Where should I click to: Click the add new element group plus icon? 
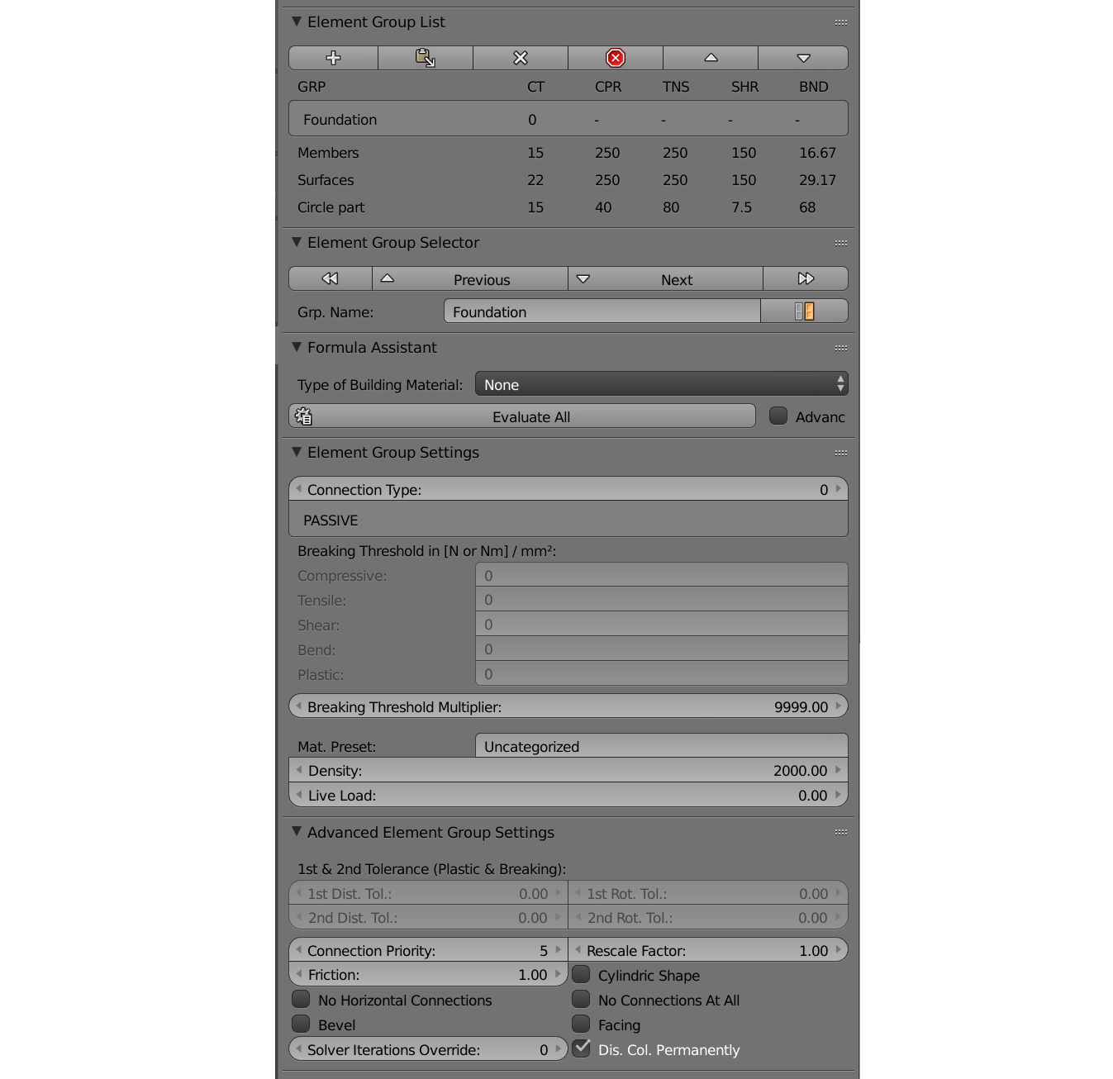332,58
